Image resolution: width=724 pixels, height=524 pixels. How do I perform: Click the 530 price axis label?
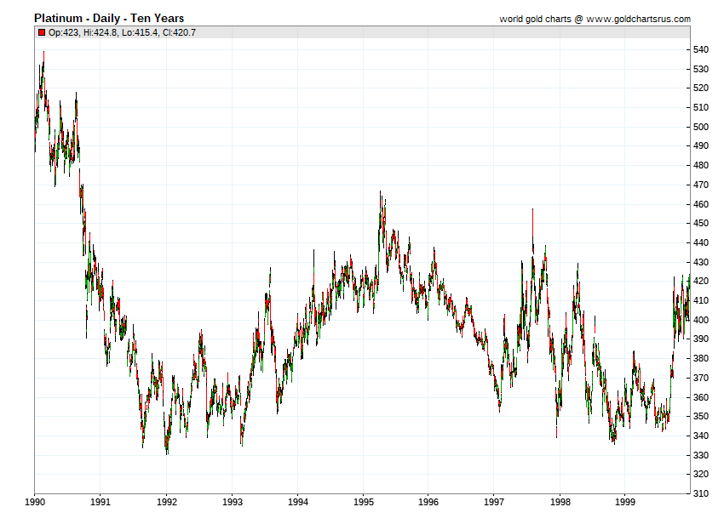coord(701,69)
